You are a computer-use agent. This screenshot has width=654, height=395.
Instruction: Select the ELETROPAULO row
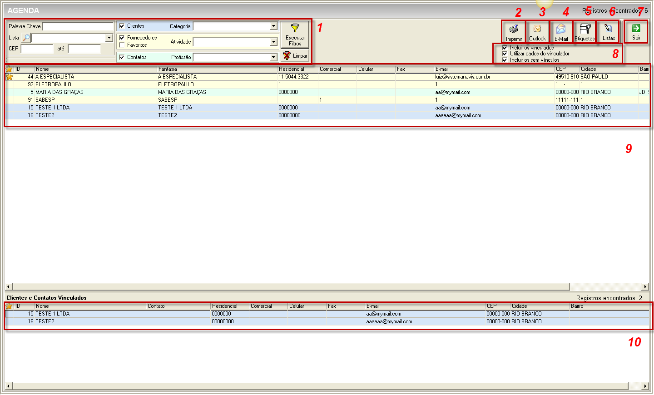(327, 84)
